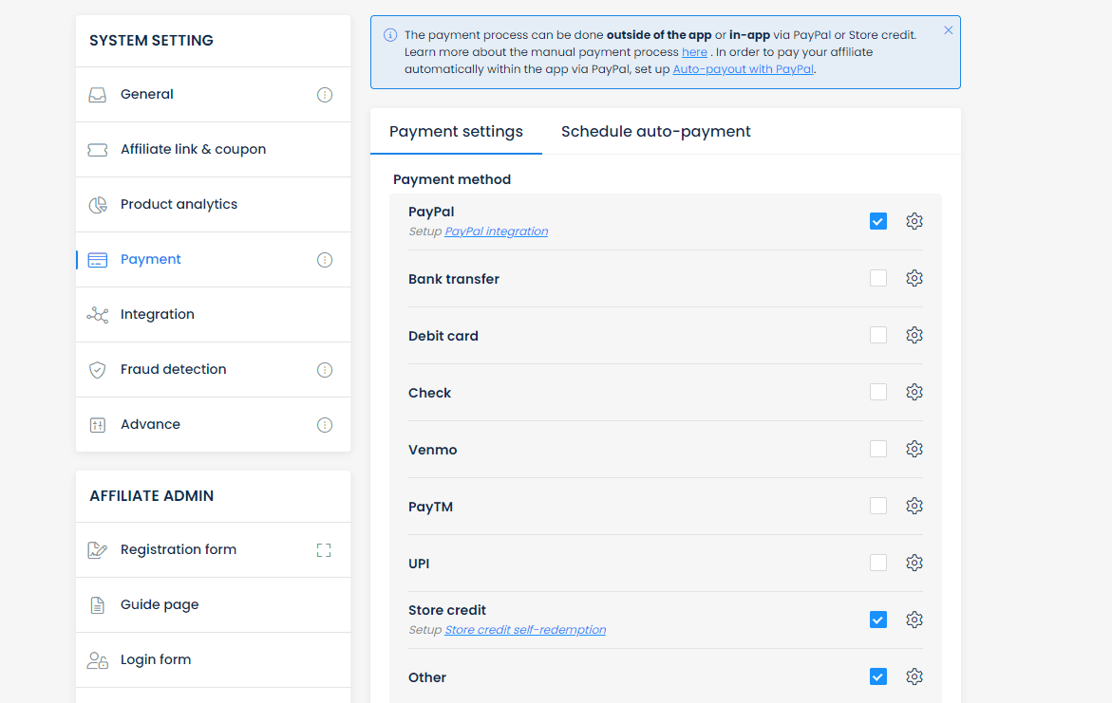Click the Affiliate link coupon ticket icon

(97, 150)
